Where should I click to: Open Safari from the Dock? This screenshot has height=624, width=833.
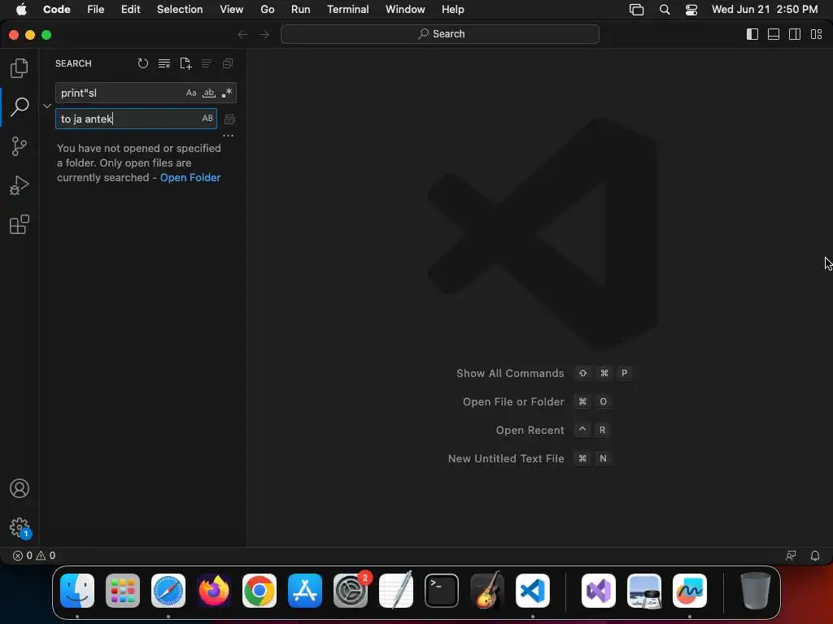(168, 591)
